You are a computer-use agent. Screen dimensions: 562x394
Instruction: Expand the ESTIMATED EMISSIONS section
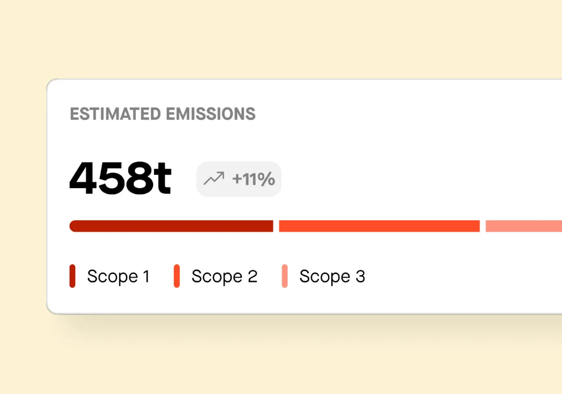tap(163, 114)
